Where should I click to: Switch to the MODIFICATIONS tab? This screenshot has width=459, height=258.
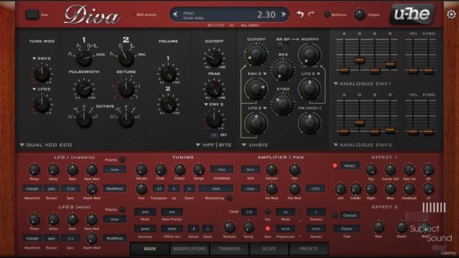[x=189, y=249]
